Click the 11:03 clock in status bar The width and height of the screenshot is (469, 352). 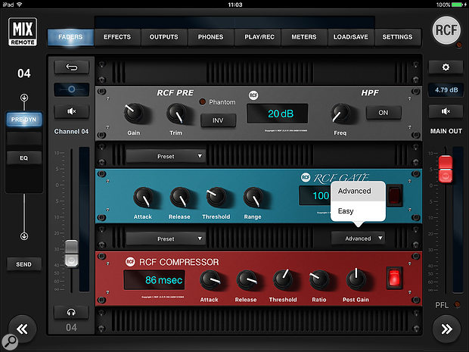(x=235, y=5)
